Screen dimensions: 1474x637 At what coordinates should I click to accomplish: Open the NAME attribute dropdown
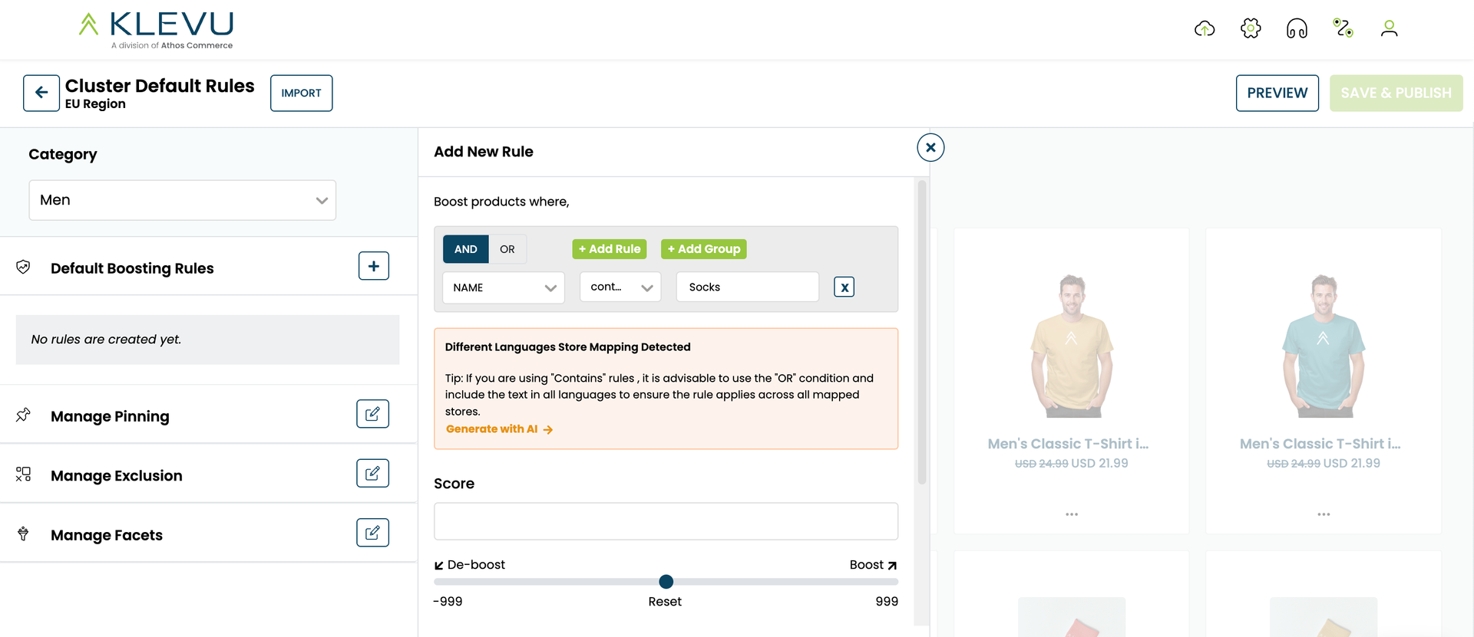504,287
